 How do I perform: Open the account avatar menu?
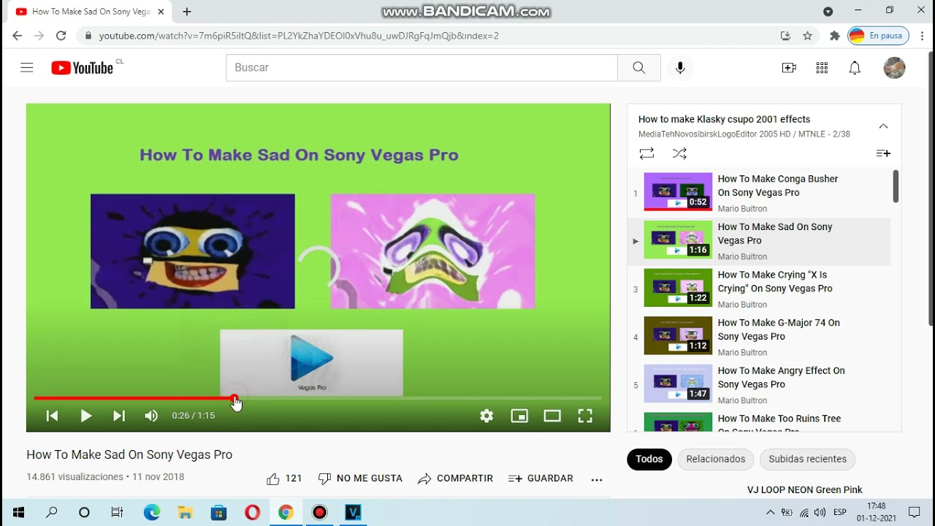pyautogui.click(x=894, y=68)
